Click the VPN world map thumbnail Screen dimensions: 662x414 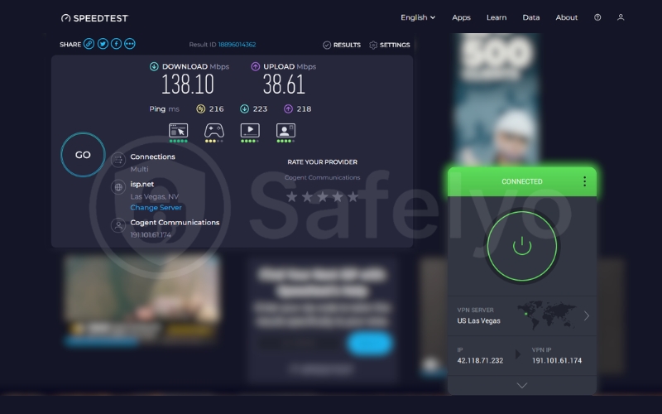547,315
